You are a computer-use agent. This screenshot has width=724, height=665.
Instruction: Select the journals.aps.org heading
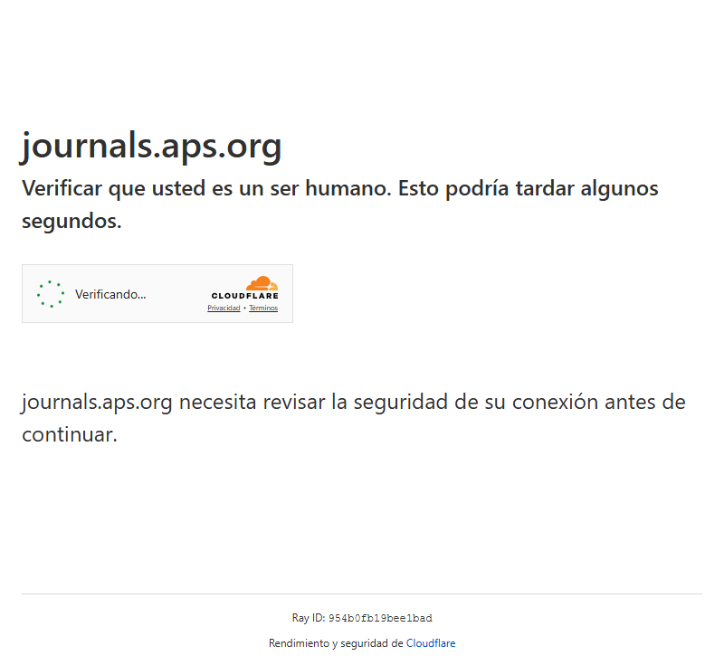[151, 147]
